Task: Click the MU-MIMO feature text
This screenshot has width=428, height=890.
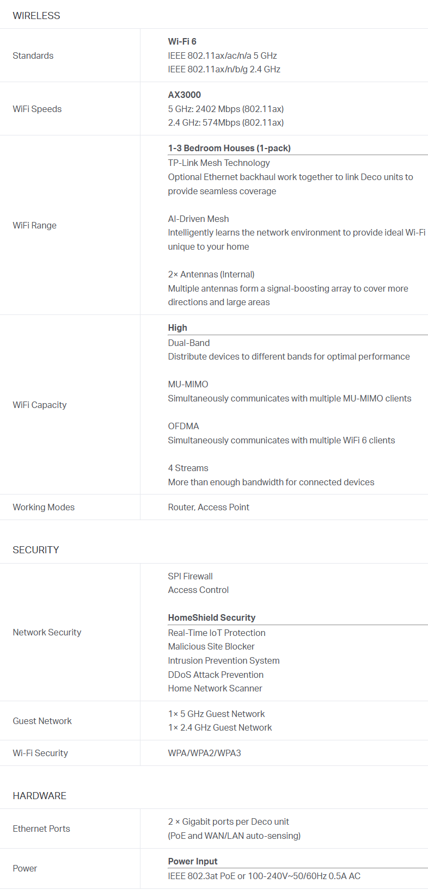Action: point(188,384)
